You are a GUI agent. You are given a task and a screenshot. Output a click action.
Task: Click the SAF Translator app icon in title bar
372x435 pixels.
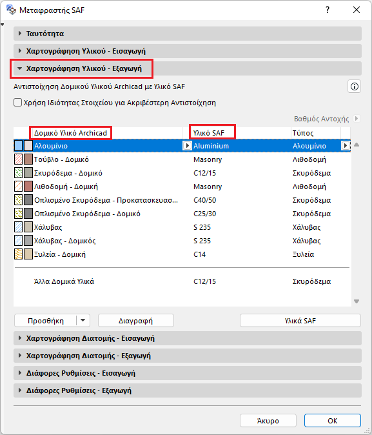(11, 10)
